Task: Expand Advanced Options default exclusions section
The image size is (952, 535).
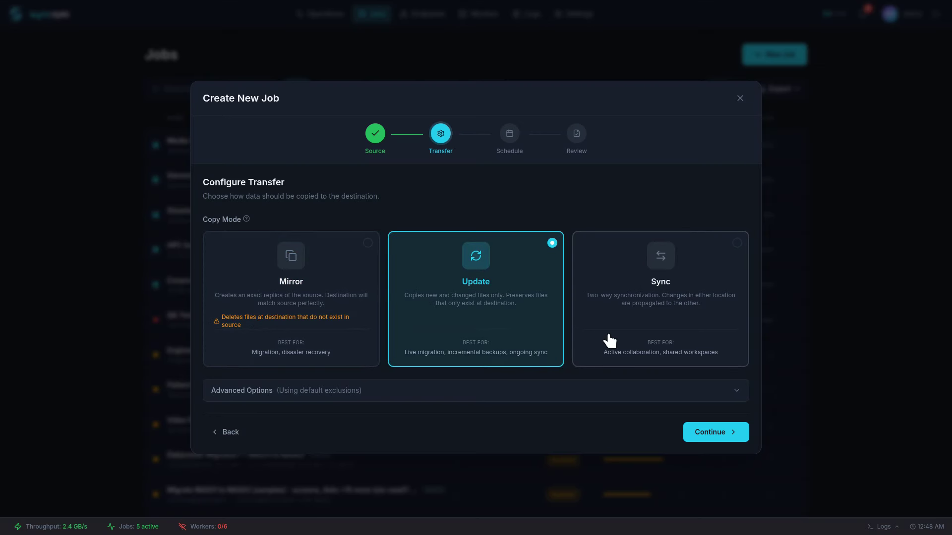Action: 318,390
